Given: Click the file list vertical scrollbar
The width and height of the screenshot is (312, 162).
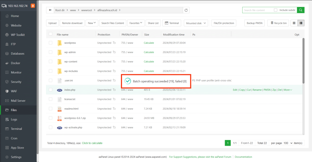Looking at the screenshot, I should [303, 61].
